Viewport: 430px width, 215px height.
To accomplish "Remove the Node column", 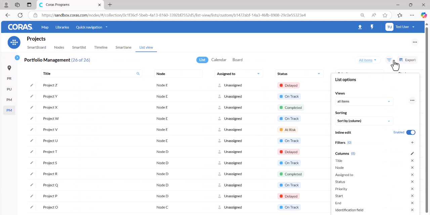I will pyautogui.click(x=412, y=168).
